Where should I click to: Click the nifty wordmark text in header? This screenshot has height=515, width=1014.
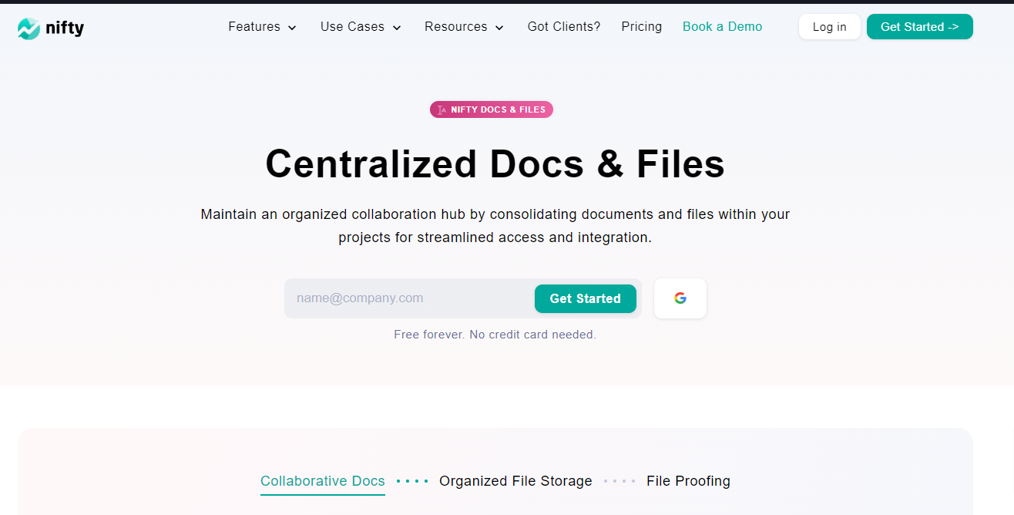tap(65, 29)
